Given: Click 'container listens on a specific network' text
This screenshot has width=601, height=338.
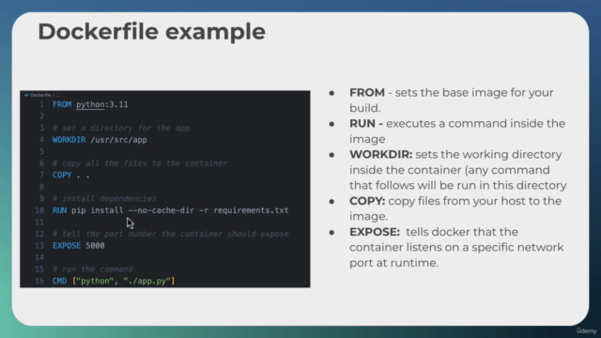Looking at the screenshot, I should pyautogui.click(x=456, y=247).
